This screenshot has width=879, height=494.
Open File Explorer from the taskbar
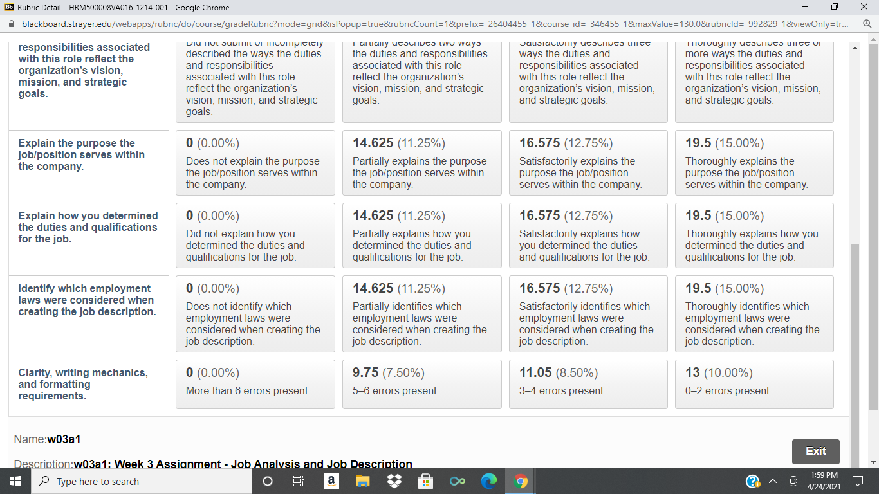coord(362,481)
